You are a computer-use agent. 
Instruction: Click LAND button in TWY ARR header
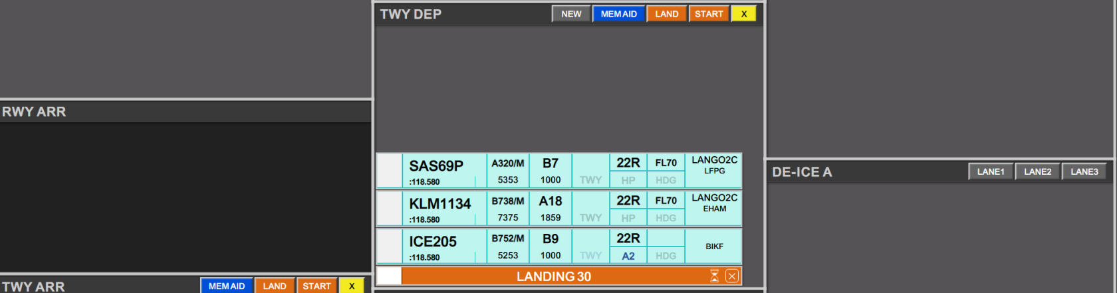tap(275, 286)
